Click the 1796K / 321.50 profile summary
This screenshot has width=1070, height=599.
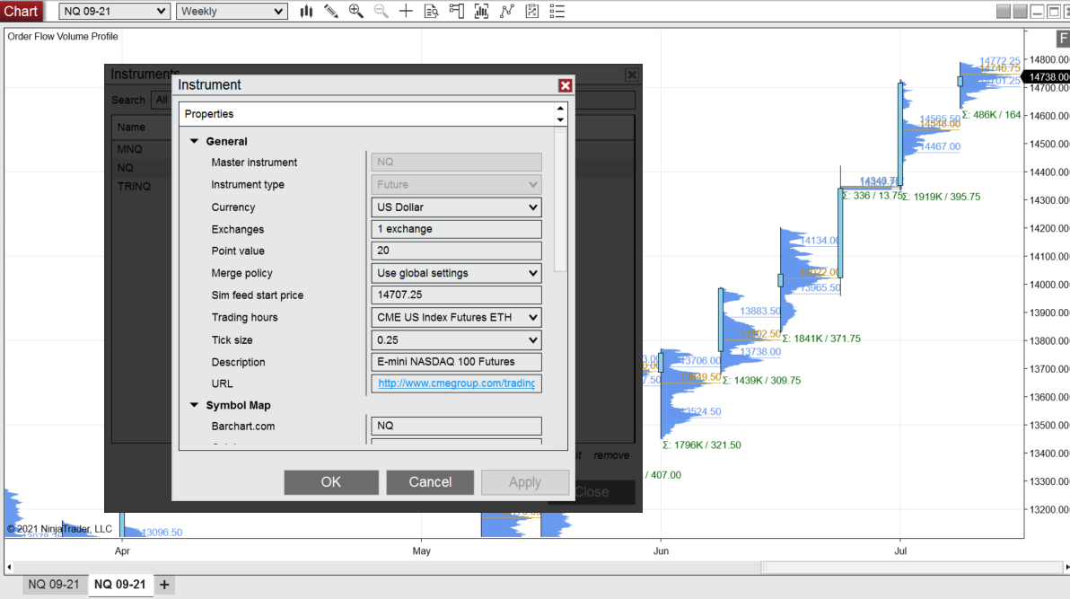pos(701,445)
